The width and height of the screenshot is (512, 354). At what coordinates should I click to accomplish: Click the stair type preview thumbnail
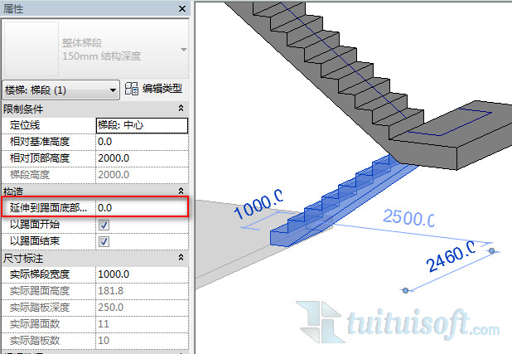31,49
